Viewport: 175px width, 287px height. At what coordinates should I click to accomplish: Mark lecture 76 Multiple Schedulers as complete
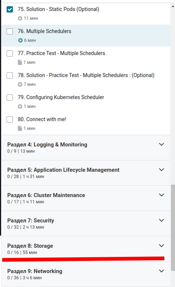(x=10, y=31)
